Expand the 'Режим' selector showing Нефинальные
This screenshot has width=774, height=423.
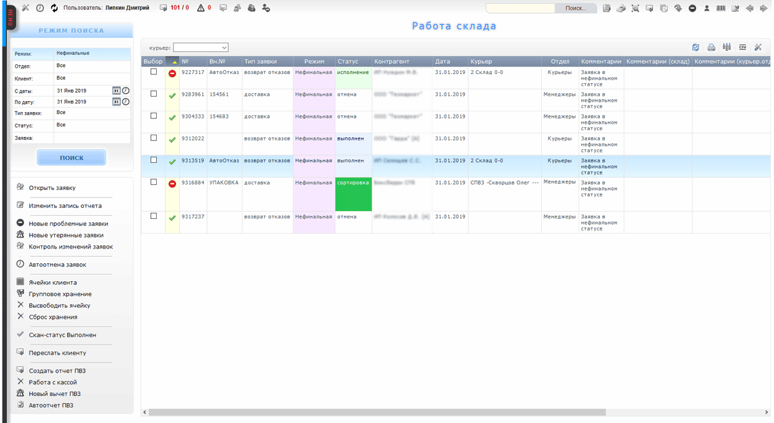pyautogui.click(x=92, y=53)
